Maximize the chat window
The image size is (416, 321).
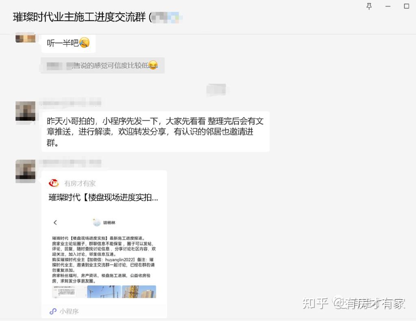[x=406, y=6]
